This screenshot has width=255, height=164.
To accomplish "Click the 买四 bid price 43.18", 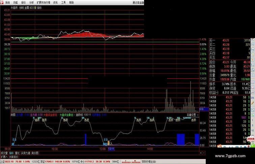I will point(226,53).
